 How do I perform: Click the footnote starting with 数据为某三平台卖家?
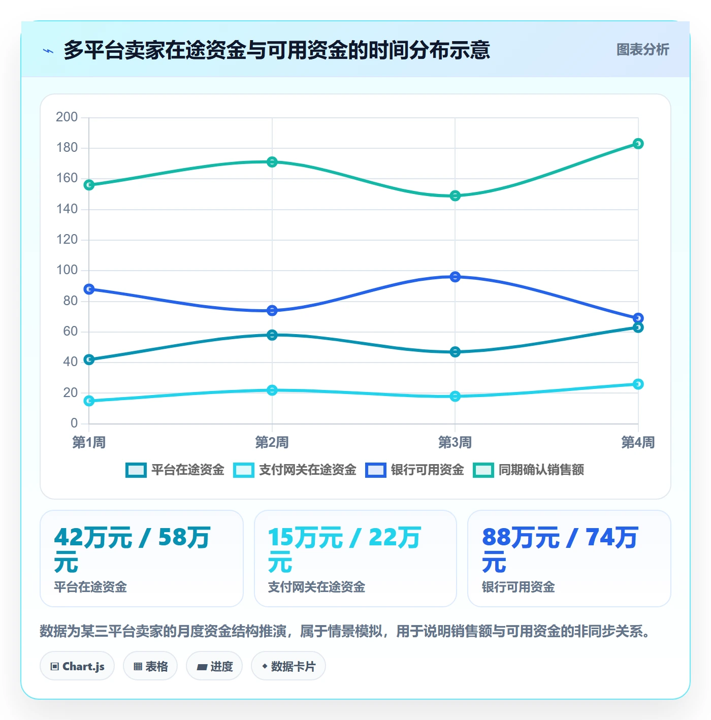tap(345, 632)
